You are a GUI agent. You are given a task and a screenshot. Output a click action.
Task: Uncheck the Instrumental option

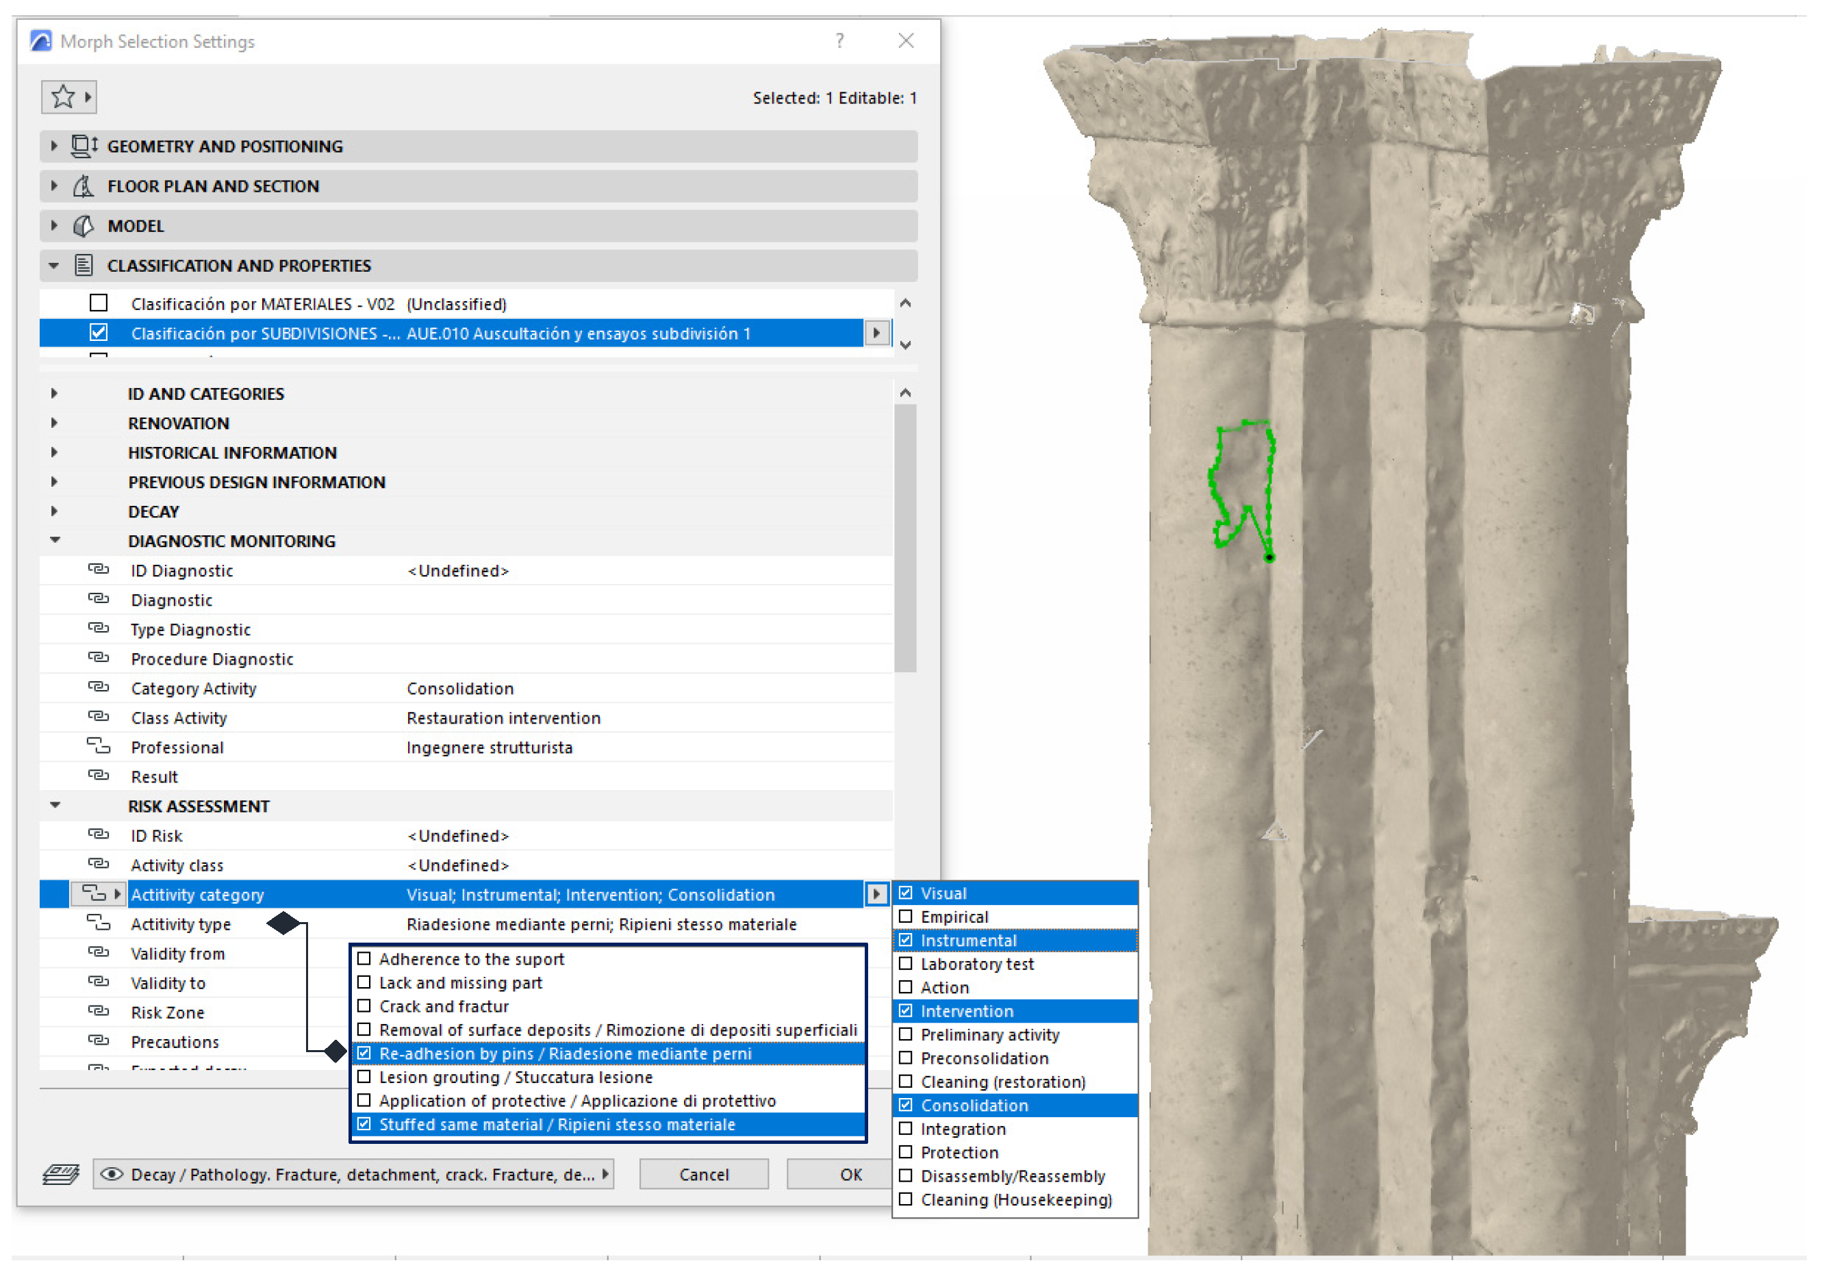point(905,940)
